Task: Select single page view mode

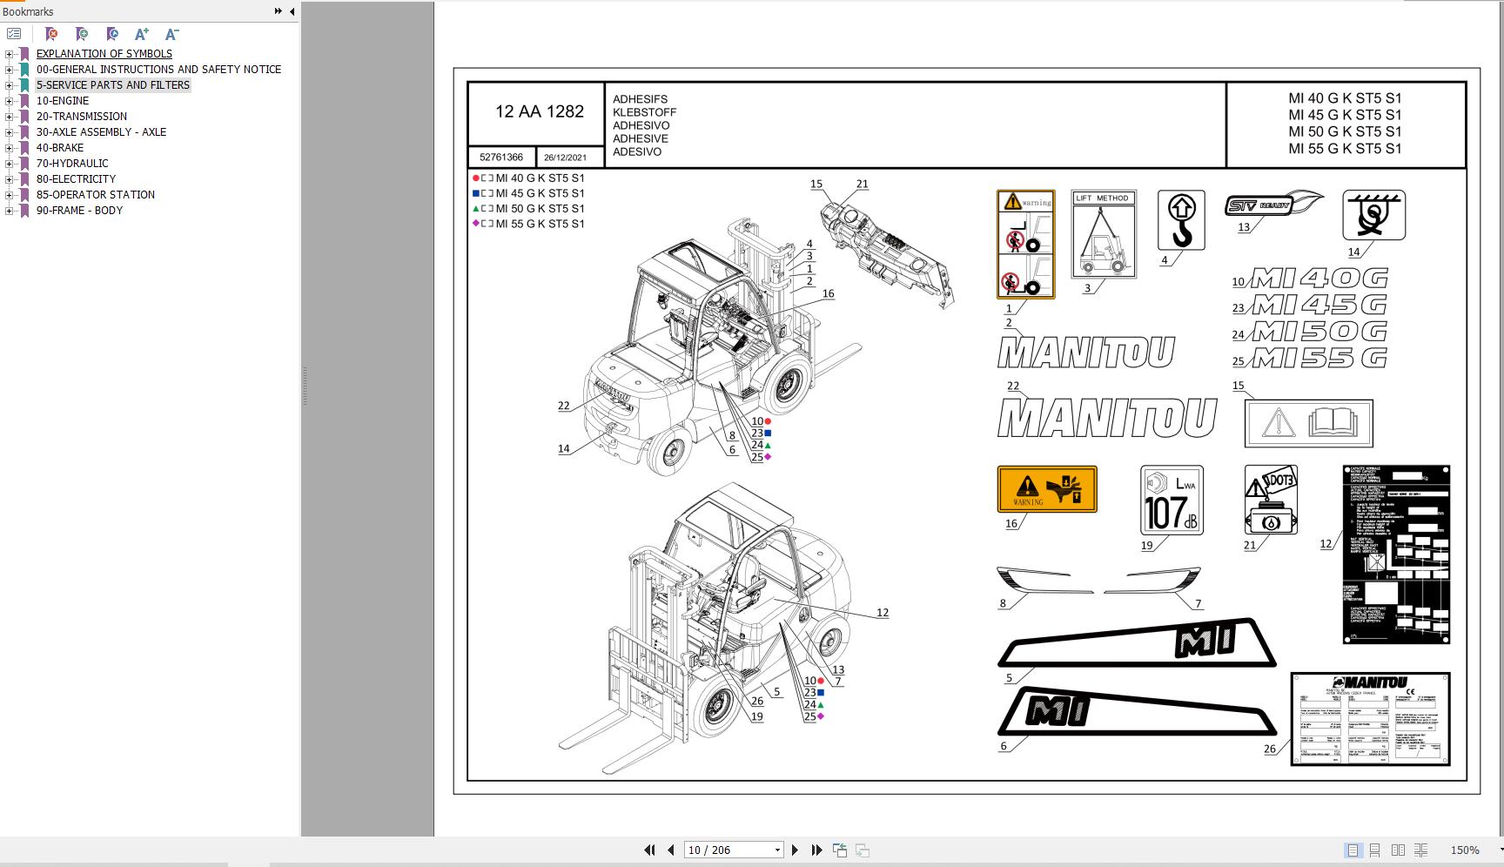Action: pos(1353,850)
